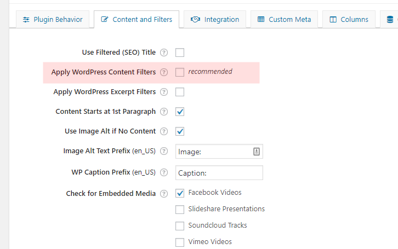Enable Apply WordPress Content Filters checkbox
This screenshot has height=249, width=398.
click(180, 72)
